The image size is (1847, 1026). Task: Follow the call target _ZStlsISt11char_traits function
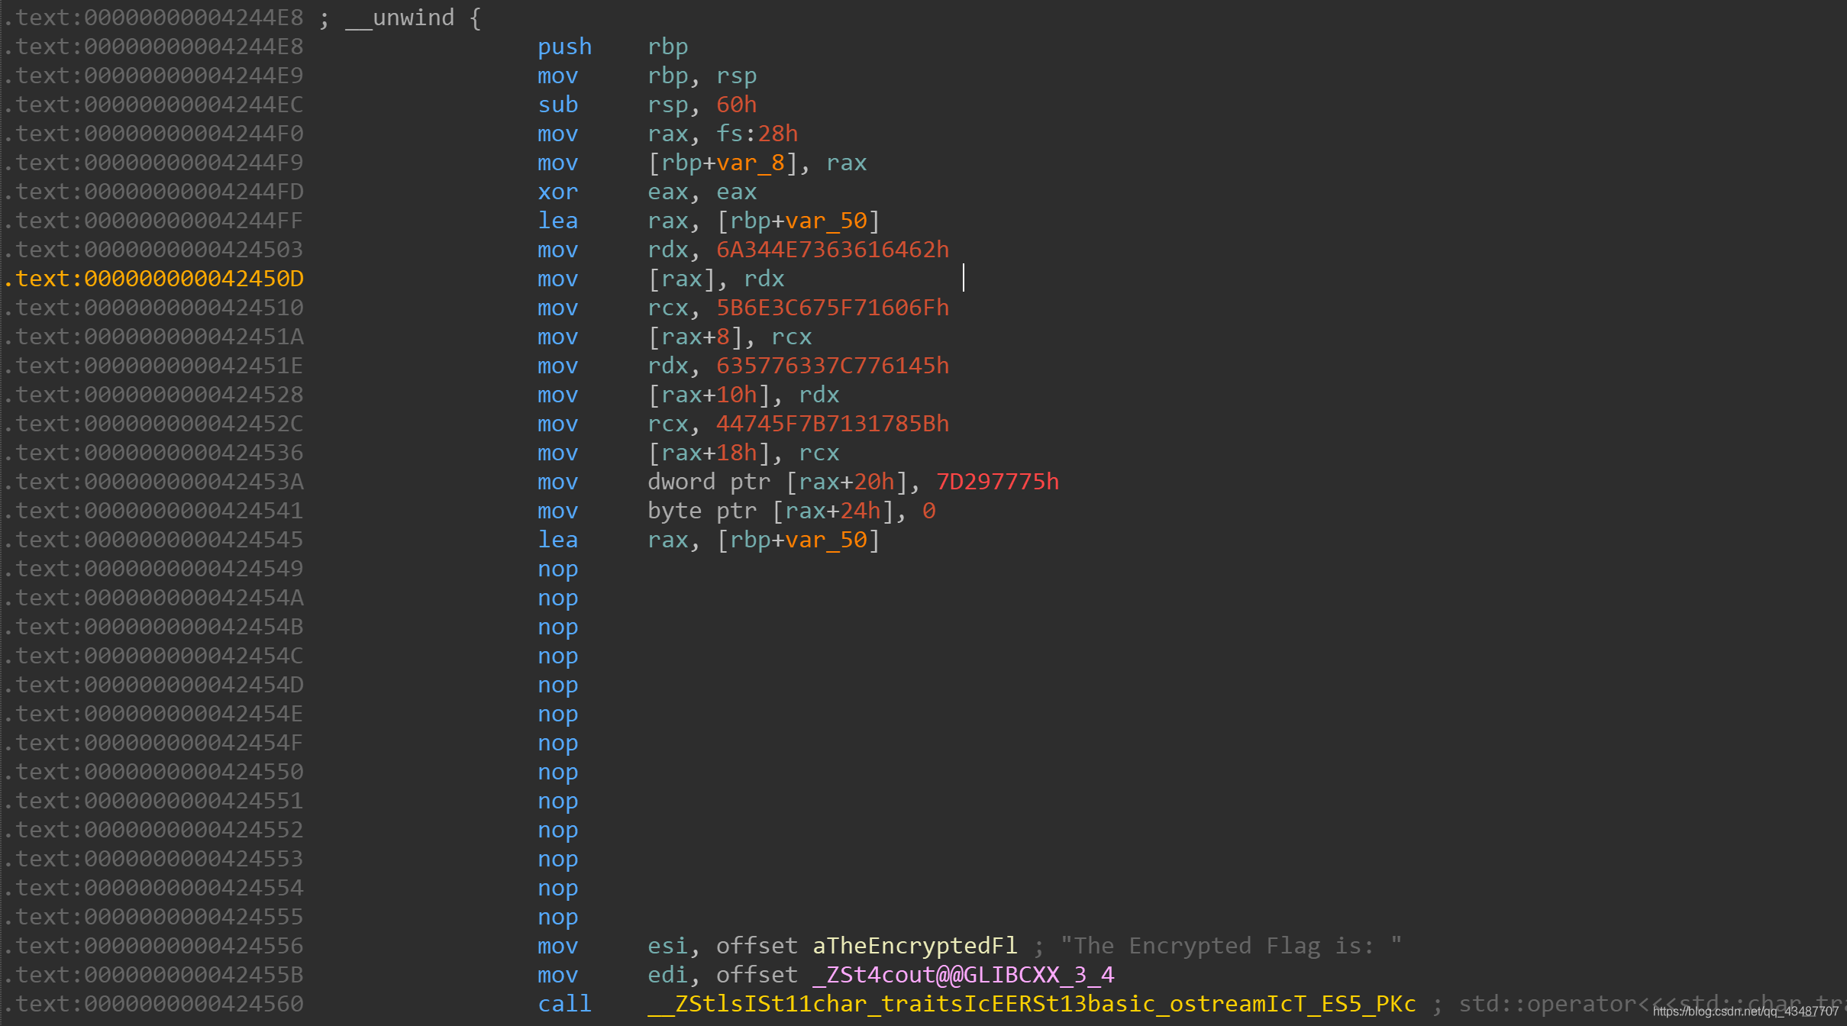pos(1032,1004)
